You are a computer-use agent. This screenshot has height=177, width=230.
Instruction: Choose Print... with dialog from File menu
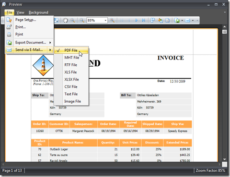pyautogui.click(x=29, y=27)
